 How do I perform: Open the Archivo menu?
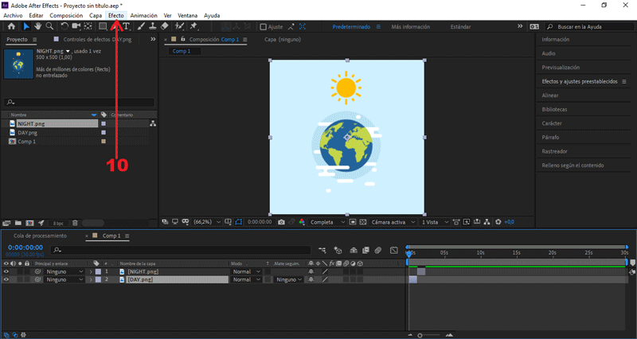[13, 15]
